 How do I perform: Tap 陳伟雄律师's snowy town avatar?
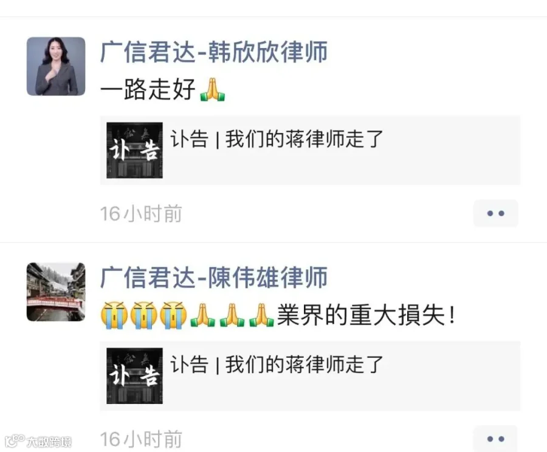click(56, 292)
